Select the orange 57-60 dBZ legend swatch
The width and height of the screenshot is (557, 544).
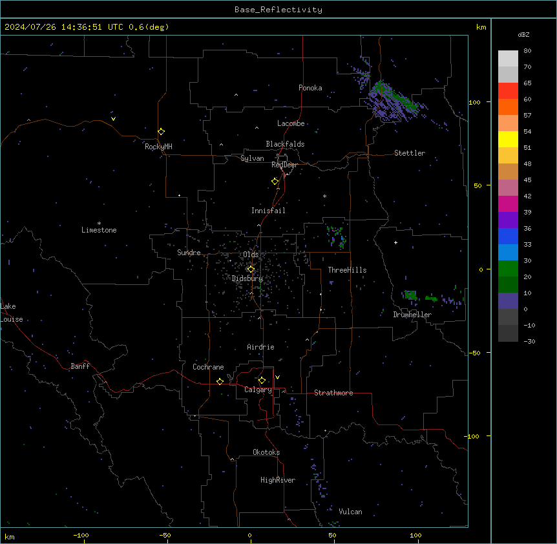[508, 107]
